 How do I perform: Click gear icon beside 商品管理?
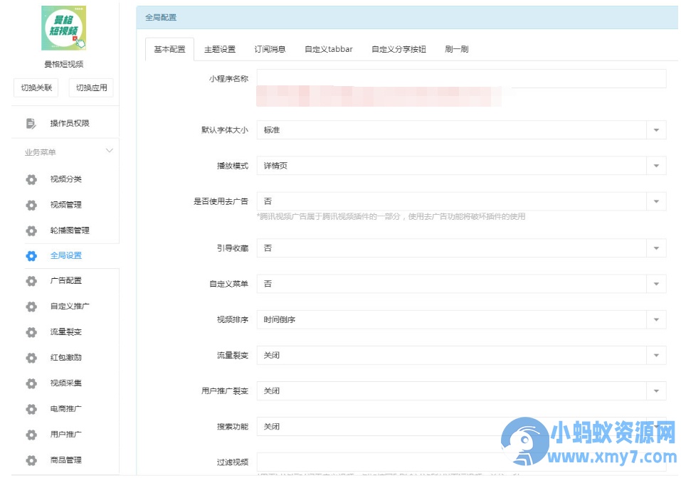31,460
